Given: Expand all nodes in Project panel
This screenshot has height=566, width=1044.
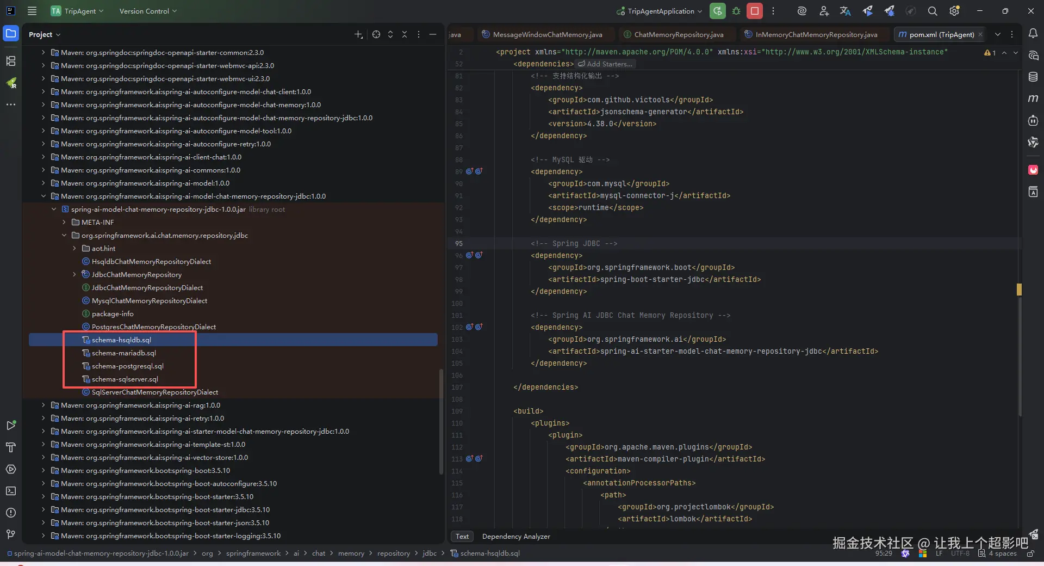Looking at the screenshot, I should coord(390,34).
